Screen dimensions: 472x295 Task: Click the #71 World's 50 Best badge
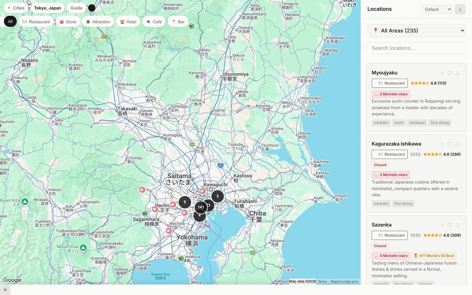[x=434, y=256]
